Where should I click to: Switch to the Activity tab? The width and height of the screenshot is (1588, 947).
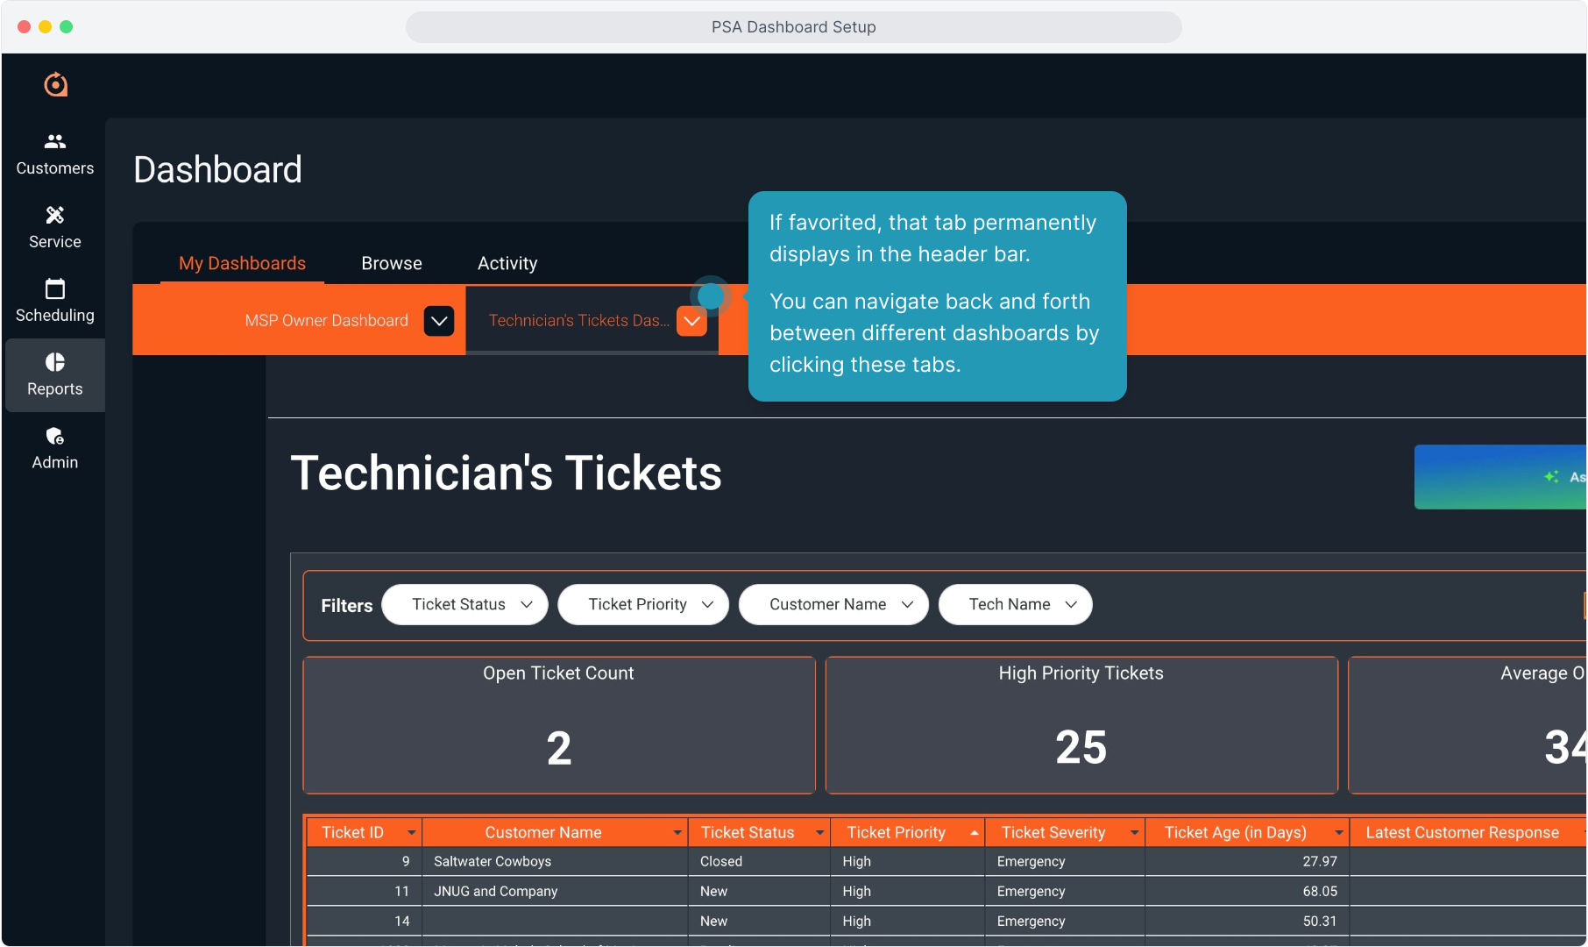pyautogui.click(x=507, y=263)
